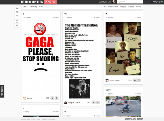Click Isaias Melo's avatar icon
164x121 pixels.
(x=107, y=81)
